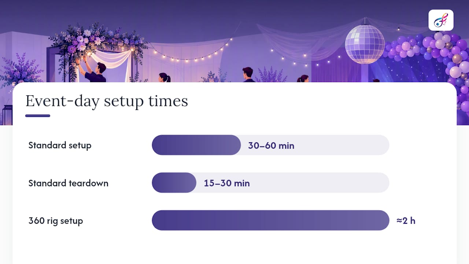
Task: Click the Event-day setup times heading
Action: click(107, 101)
